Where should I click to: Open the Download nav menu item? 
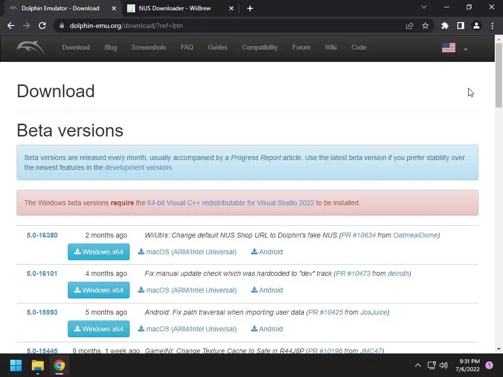pyautogui.click(x=76, y=48)
